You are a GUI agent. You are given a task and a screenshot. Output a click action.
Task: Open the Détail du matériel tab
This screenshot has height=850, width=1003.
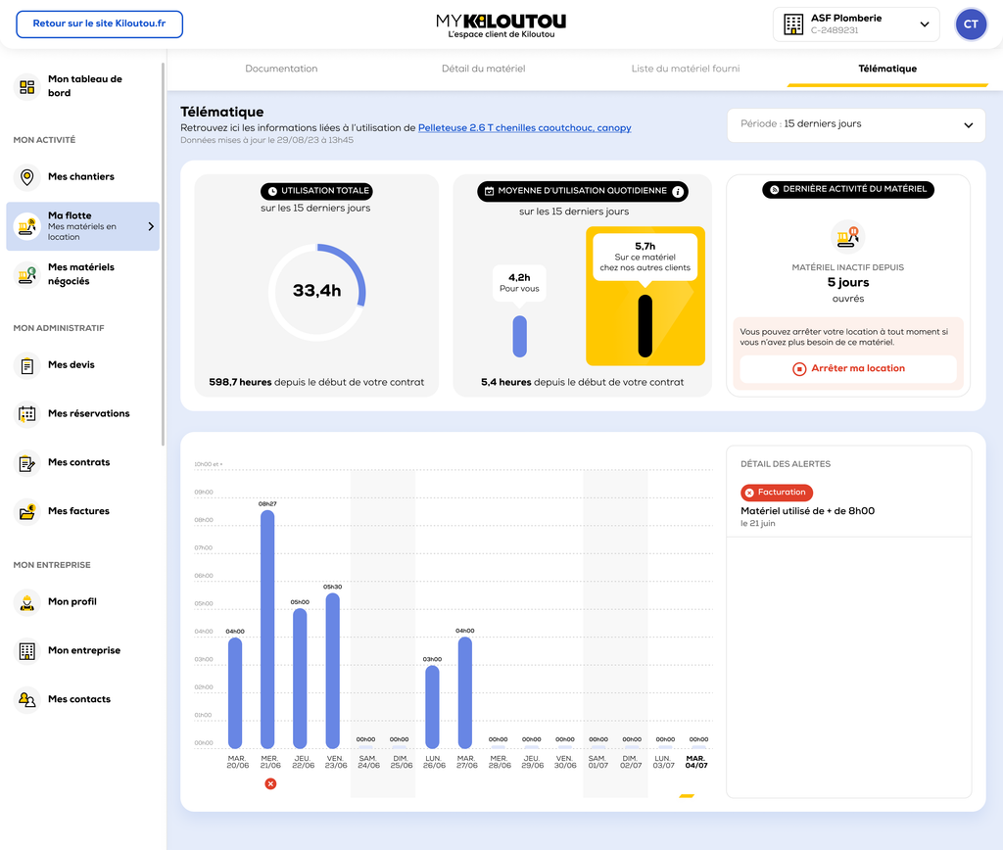tap(484, 69)
